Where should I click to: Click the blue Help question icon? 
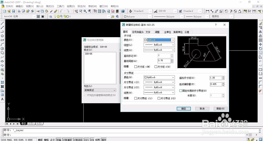coord(123,11)
